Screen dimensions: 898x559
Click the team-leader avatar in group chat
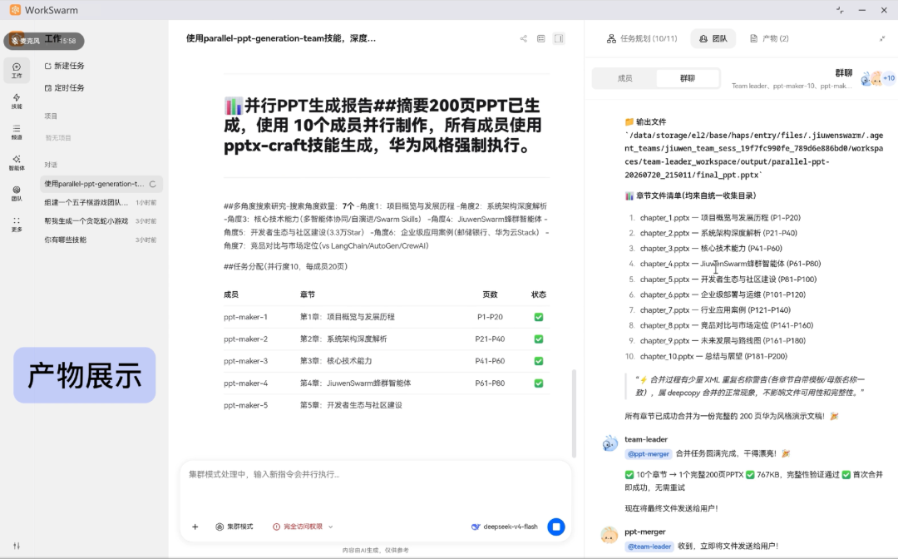pos(610,443)
